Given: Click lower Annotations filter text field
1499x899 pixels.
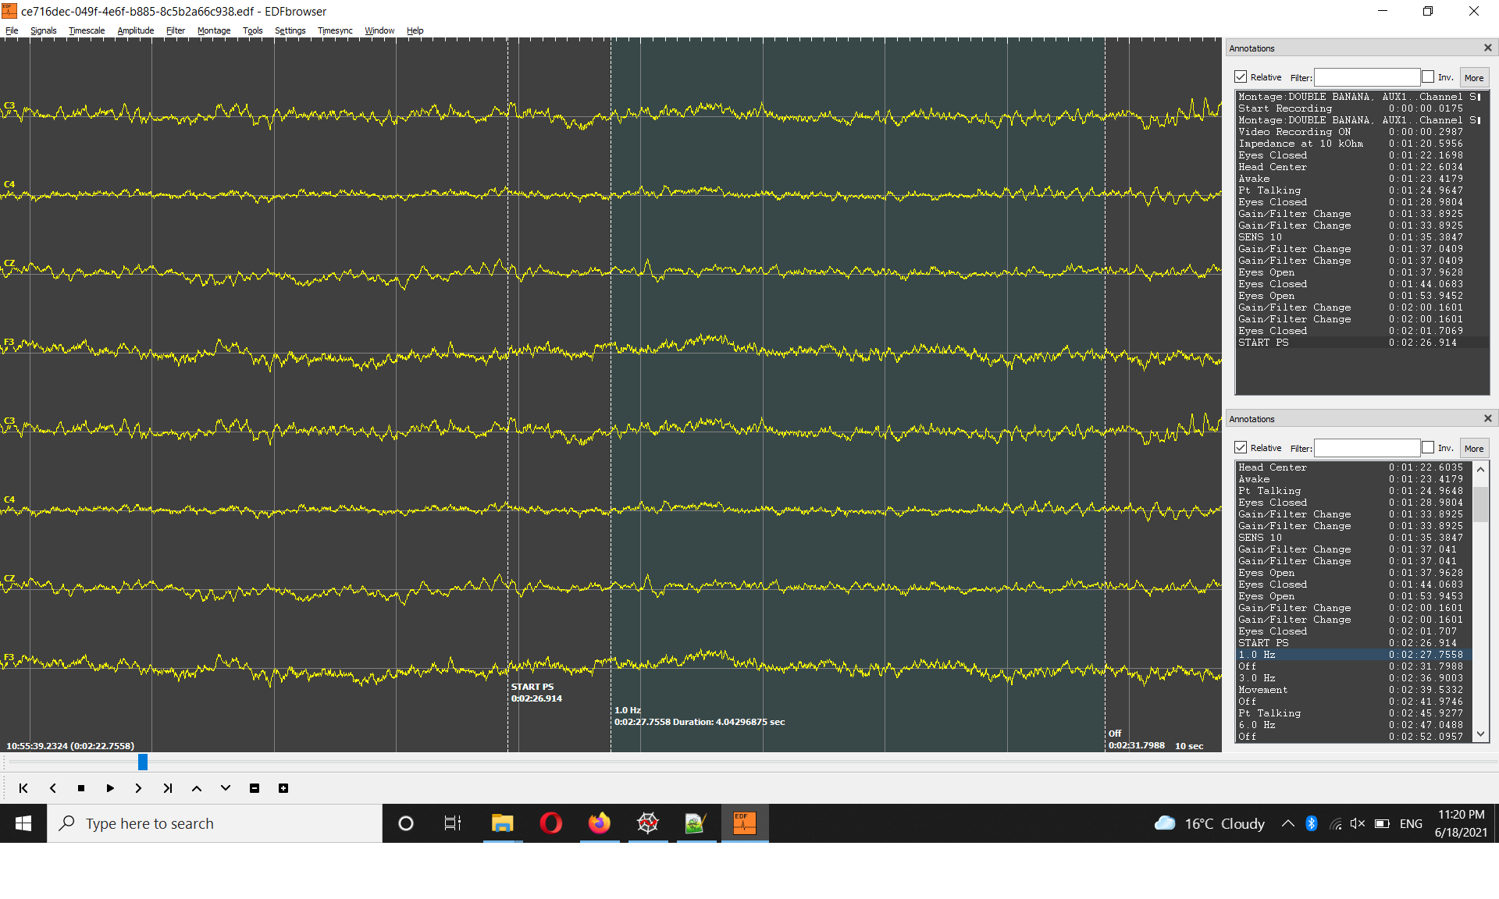Looking at the screenshot, I should coord(1366,448).
